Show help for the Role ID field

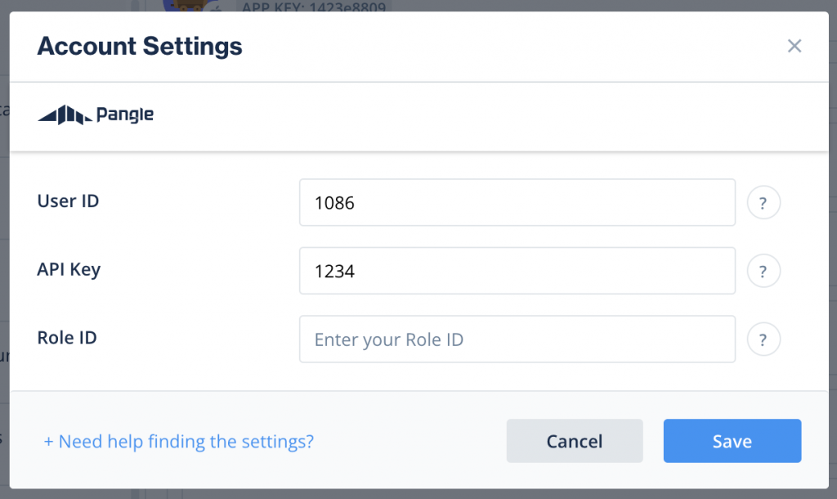763,339
